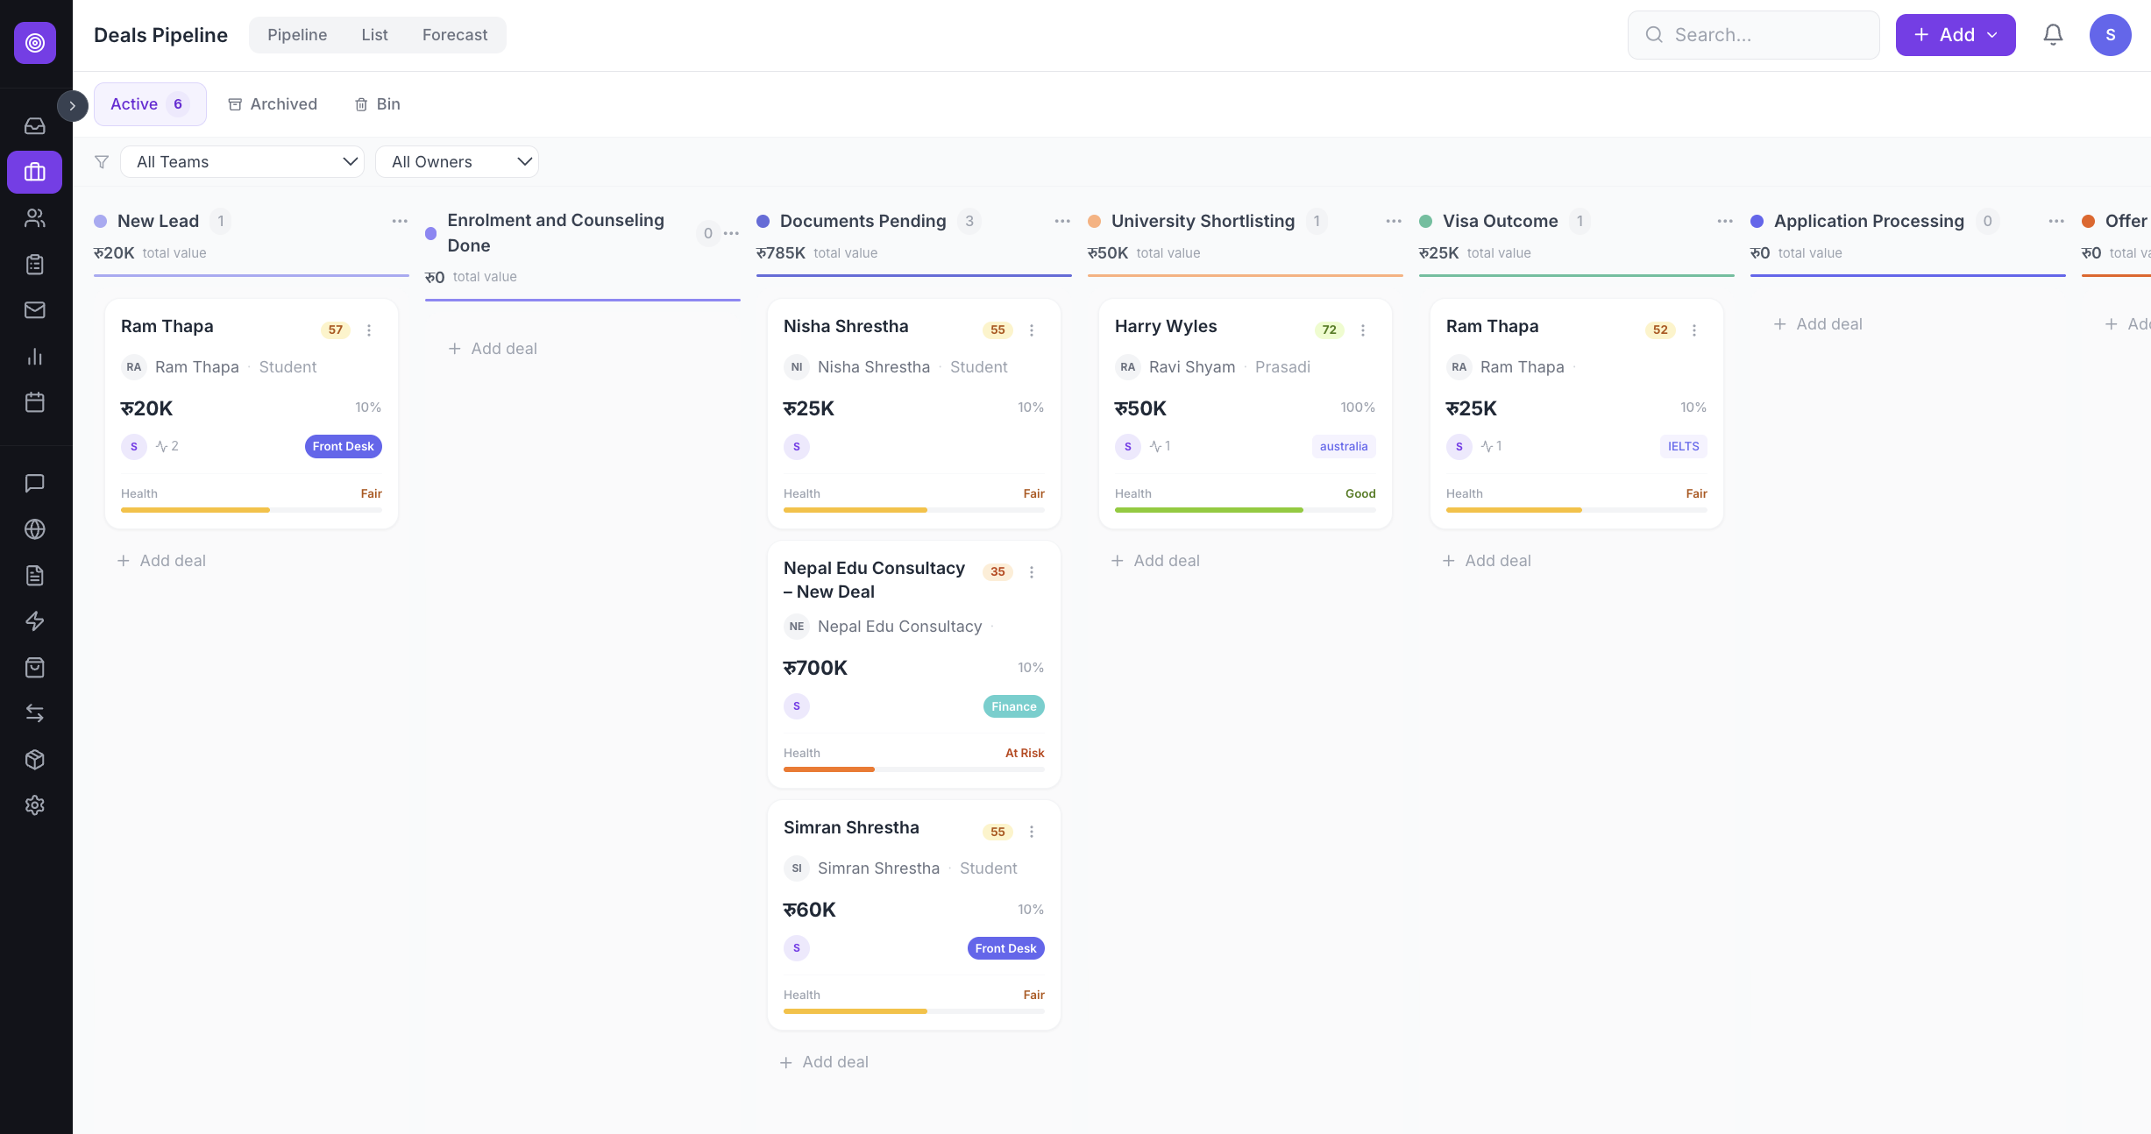The width and height of the screenshot is (2151, 1134).
Task: Open kebab menu on Nepal Edu Consultancy card
Action: pyautogui.click(x=1032, y=572)
